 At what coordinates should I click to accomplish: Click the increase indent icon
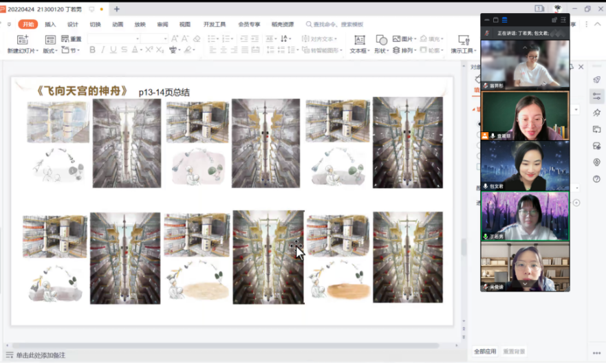tap(255, 38)
